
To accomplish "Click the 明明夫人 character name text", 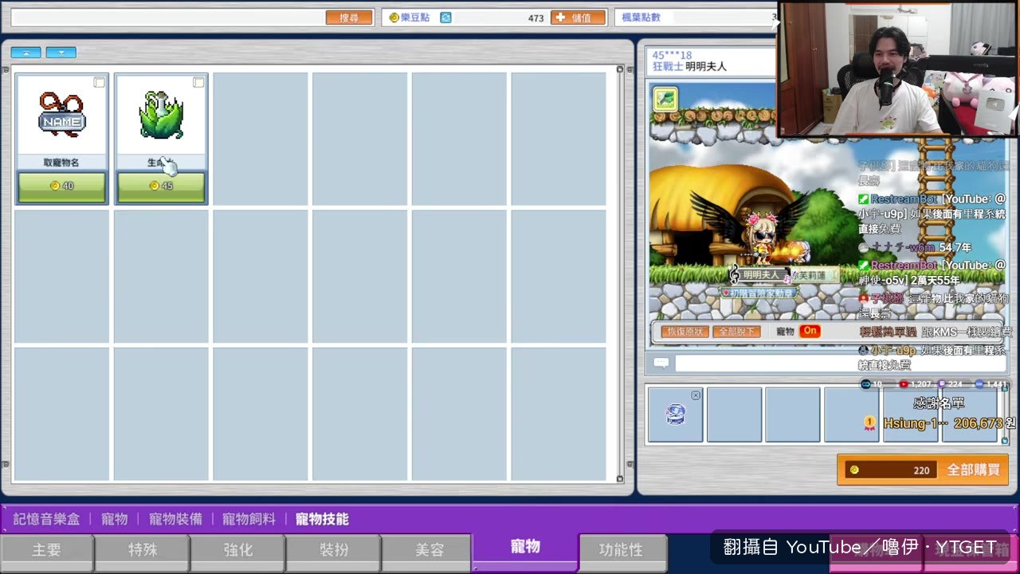I will point(706,67).
